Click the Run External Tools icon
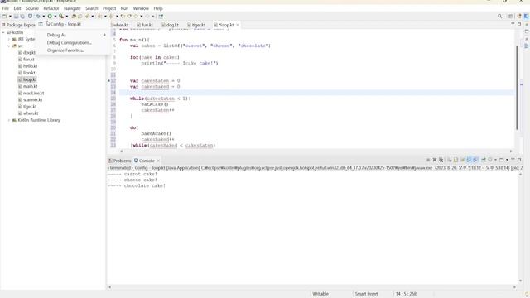This screenshot has width=530, height=298. (x=60, y=17)
